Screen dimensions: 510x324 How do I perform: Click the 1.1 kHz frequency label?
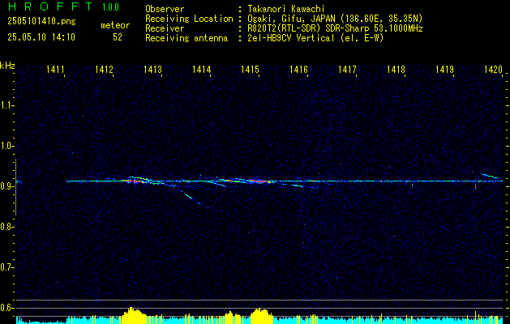tap(6, 105)
